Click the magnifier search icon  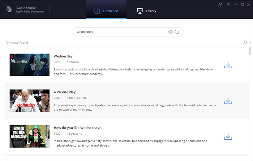177,32
